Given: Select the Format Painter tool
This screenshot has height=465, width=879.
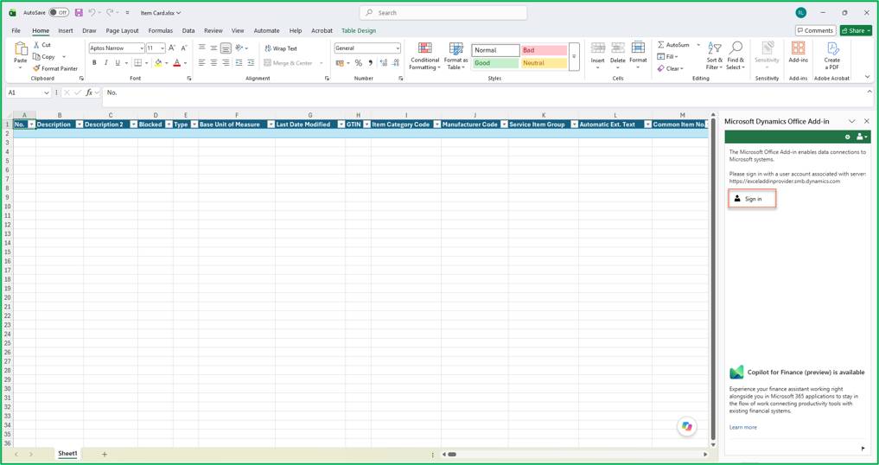Looking at the screenshot, I should pos(55,68).
